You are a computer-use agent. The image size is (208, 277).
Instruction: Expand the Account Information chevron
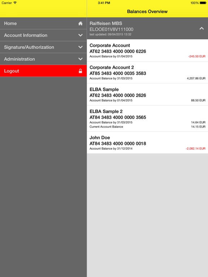80,35
